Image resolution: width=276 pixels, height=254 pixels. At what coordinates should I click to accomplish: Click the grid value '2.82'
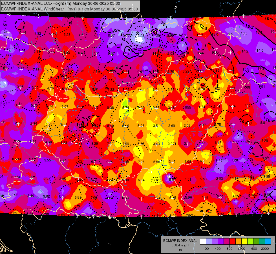(220, 179)
